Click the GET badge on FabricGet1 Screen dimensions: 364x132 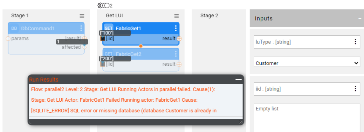click(108, 28)
